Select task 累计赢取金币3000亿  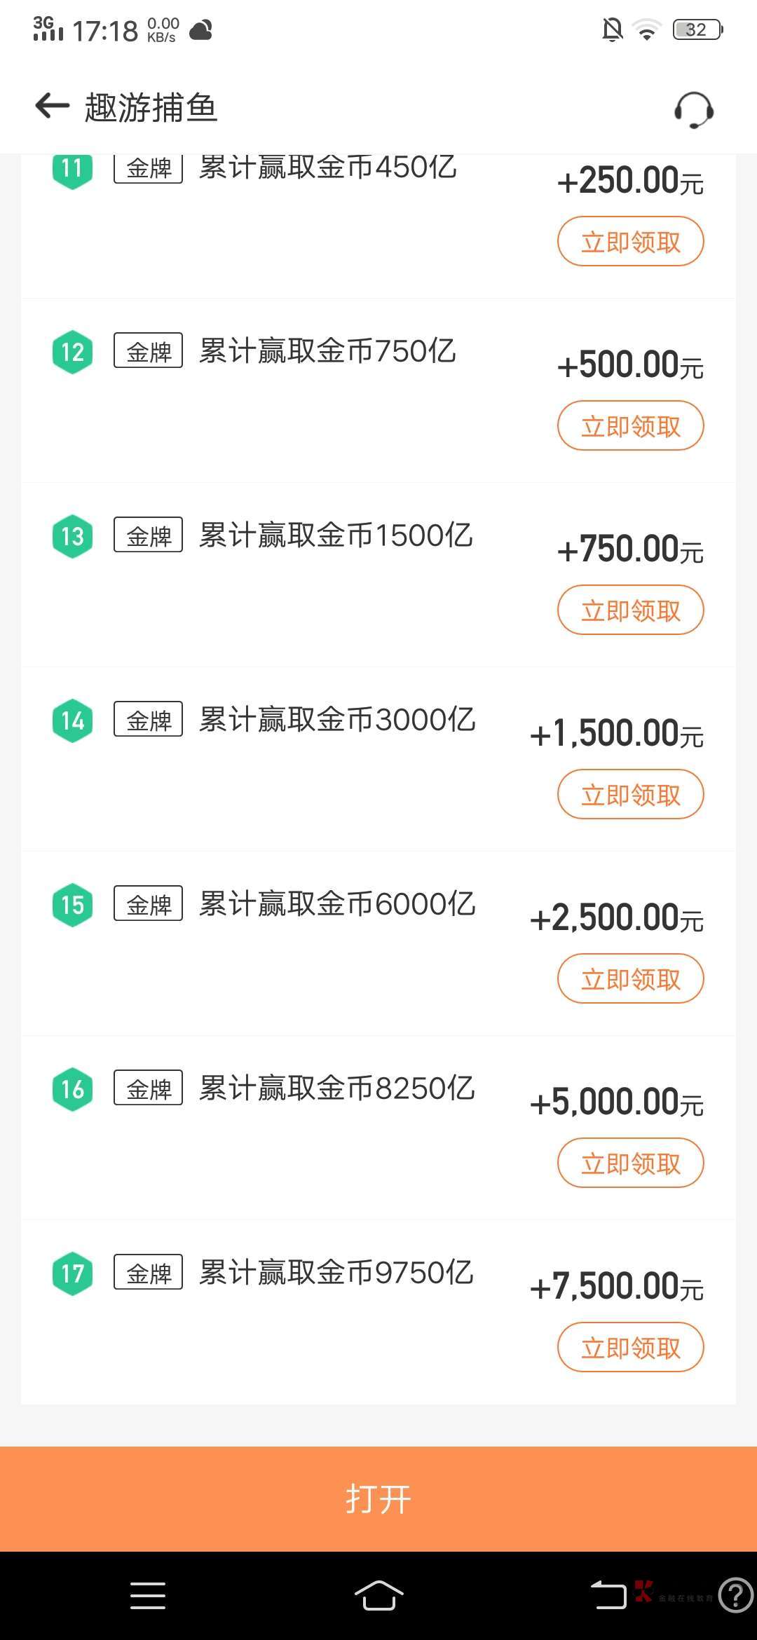point(337,720)
